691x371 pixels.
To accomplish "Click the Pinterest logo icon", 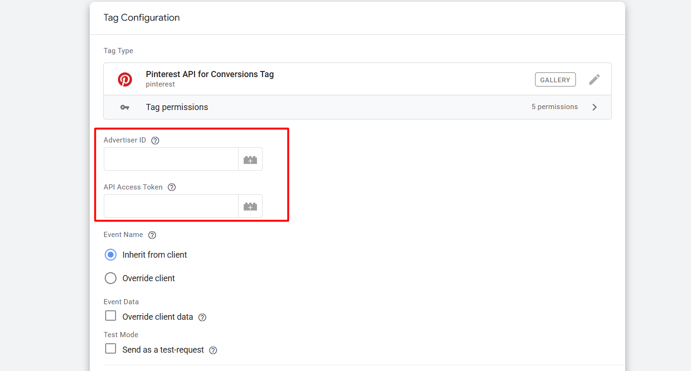I will [125, 79].
